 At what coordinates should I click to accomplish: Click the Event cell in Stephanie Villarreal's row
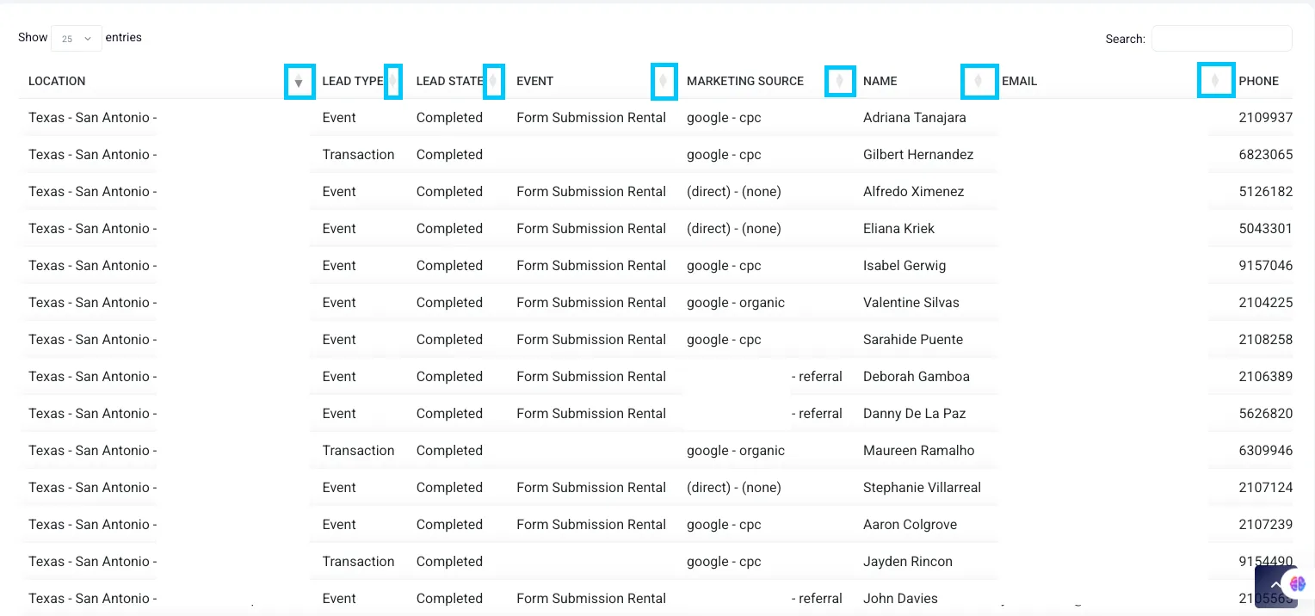point(339,488)
